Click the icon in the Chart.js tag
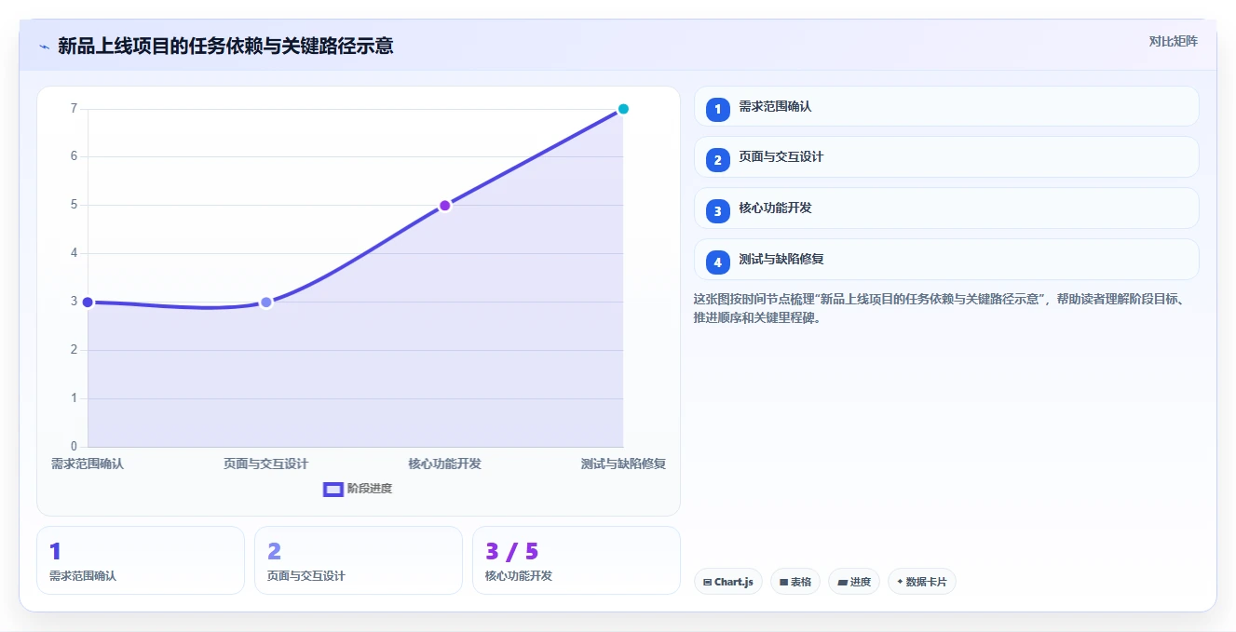The width and height of the screenshot is (1236, 632). tap(708, 583)
